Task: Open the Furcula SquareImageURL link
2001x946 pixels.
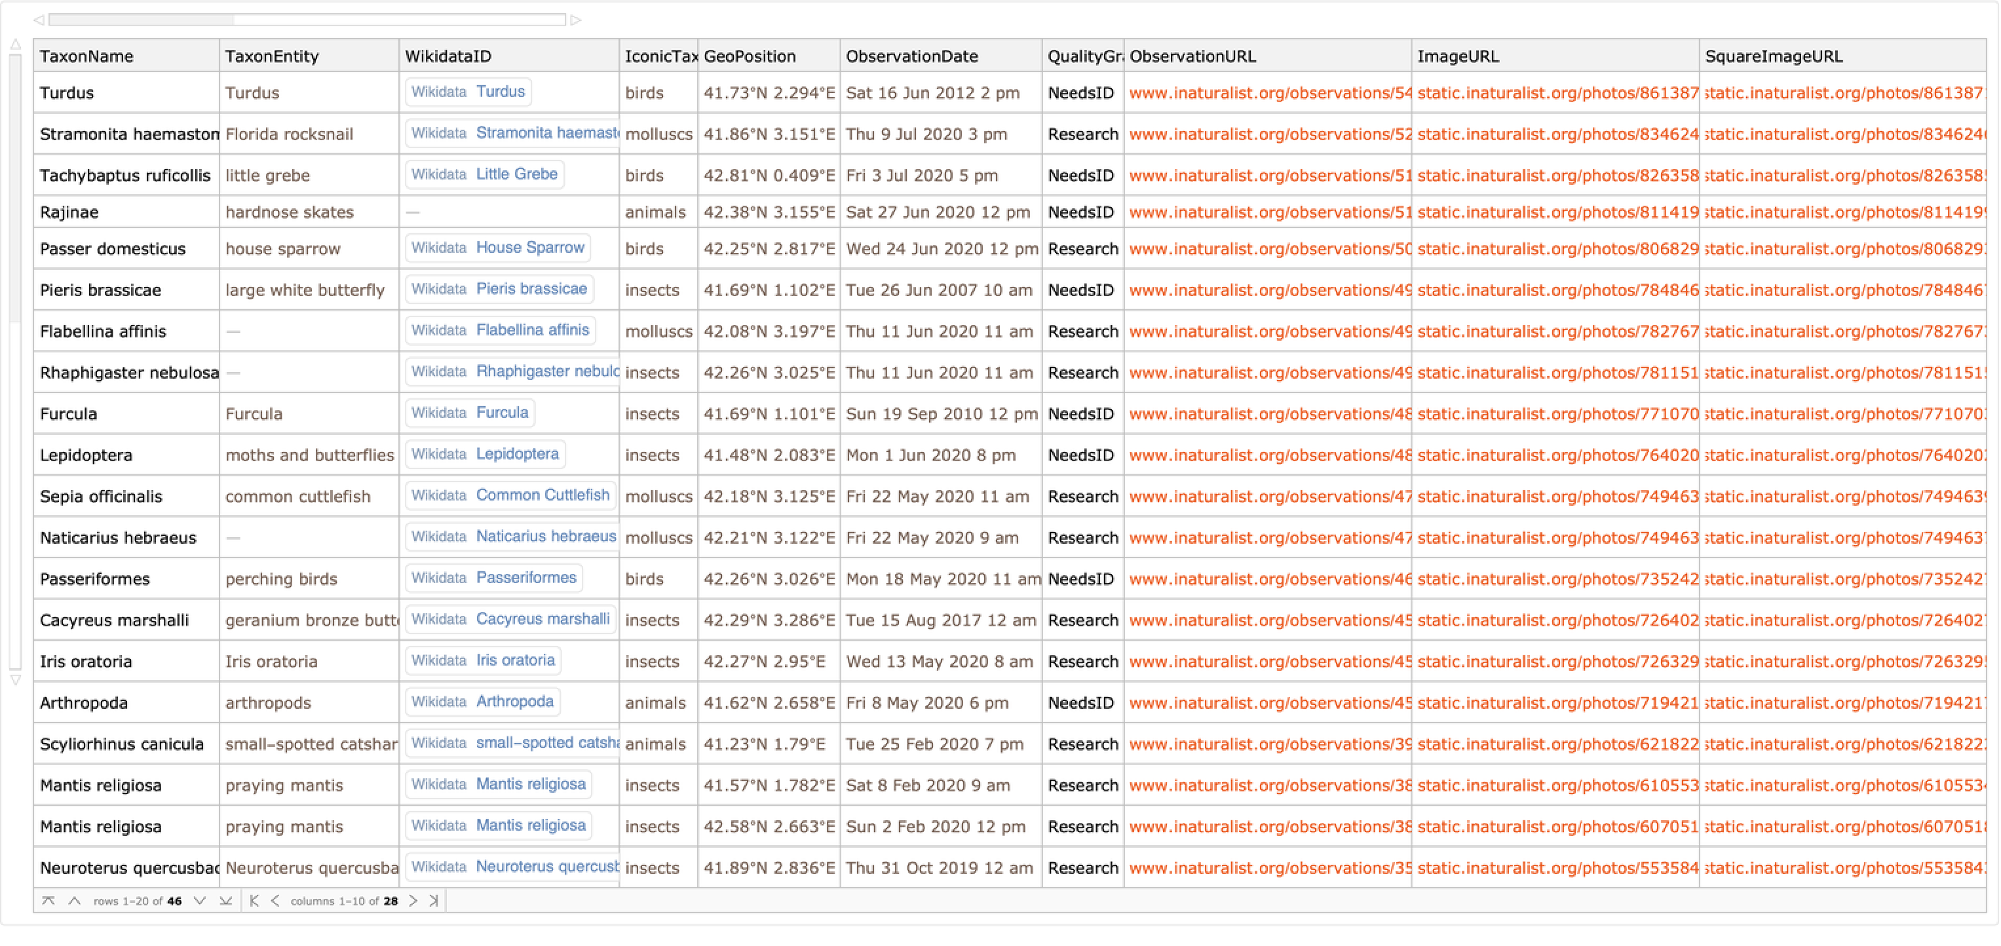Action: (1844, 414)
